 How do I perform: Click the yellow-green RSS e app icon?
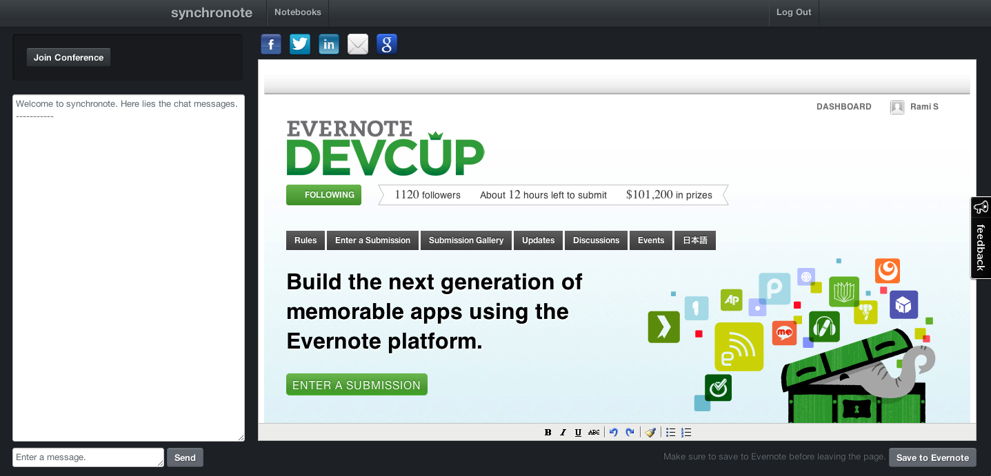pos(739,347)
